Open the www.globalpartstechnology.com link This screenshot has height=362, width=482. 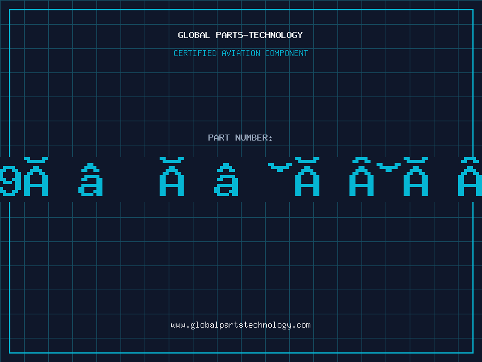pyautogui.click(x=240, y=325)
